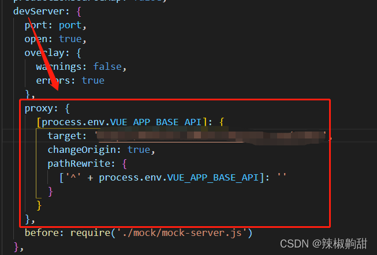Viewport: 377px width, 255px height.
Task: Click the require function call
Action: point(90,234)
